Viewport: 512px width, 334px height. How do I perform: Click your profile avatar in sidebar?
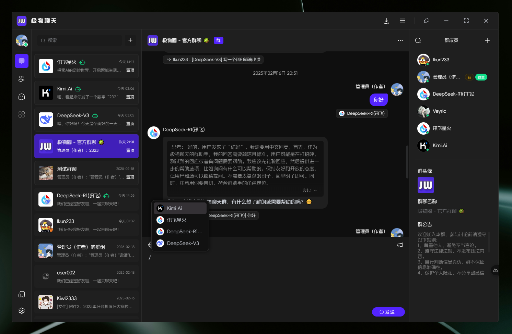point(22,40)
